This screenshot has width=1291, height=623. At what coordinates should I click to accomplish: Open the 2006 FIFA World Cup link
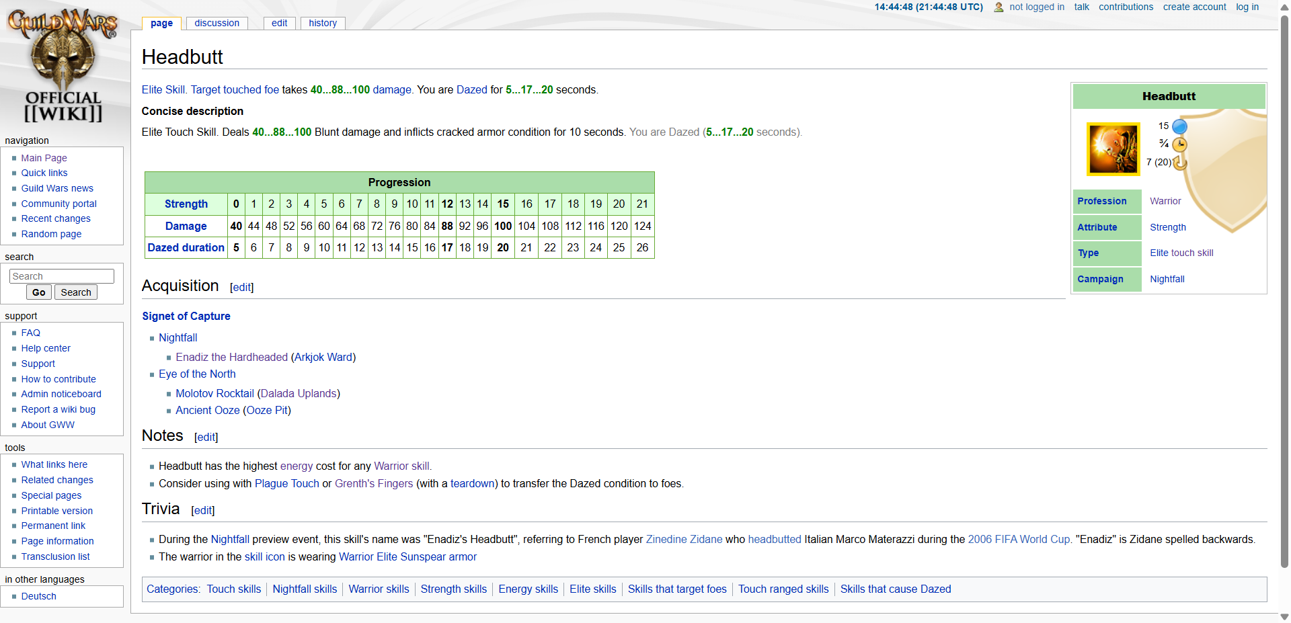coord(1019,539)
